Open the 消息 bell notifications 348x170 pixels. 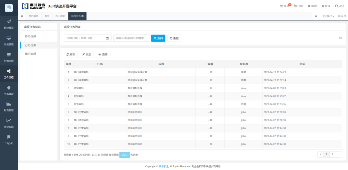point(312,6)
